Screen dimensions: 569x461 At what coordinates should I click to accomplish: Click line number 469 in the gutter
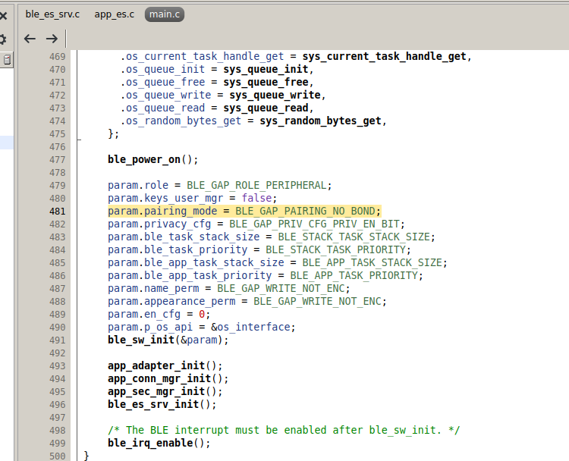click(57, 57)
